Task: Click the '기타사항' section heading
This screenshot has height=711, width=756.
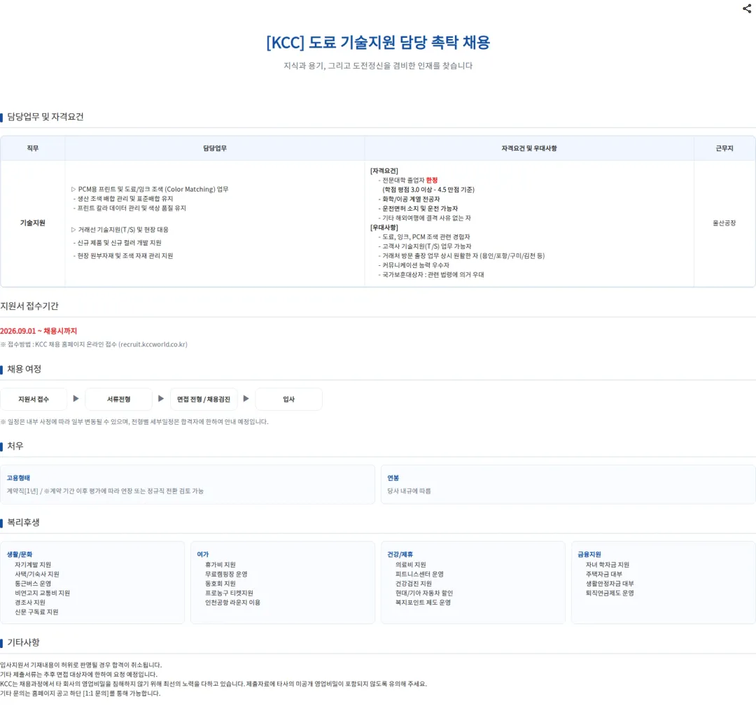Action: tap(23, 642)
